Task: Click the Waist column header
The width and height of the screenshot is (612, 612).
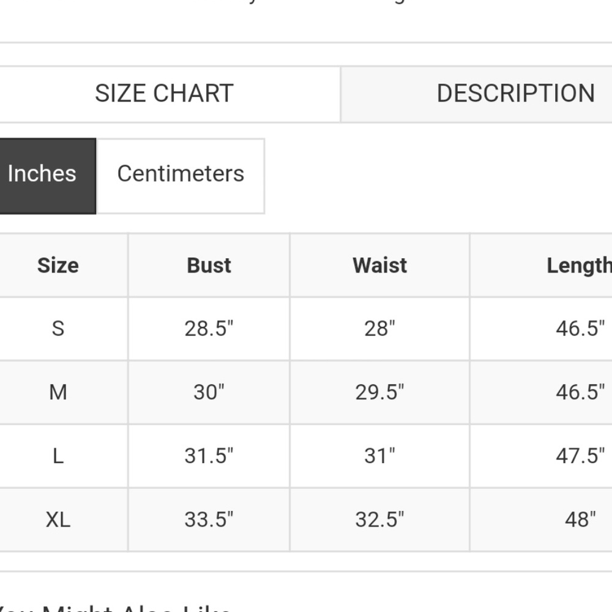Action: (x=379, y=266)
